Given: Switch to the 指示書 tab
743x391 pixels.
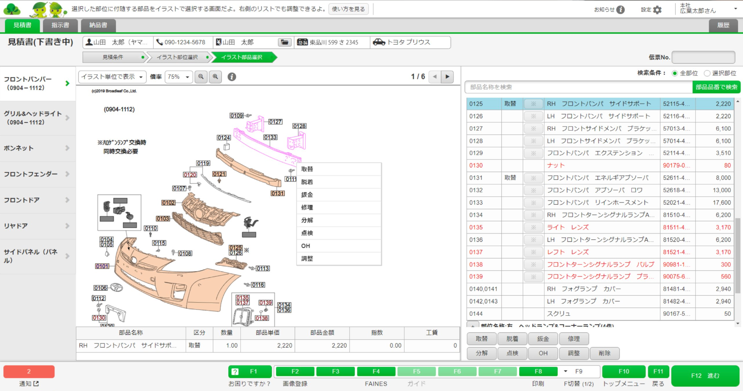Looking at the screenshot, I should [x=60, y=25].
